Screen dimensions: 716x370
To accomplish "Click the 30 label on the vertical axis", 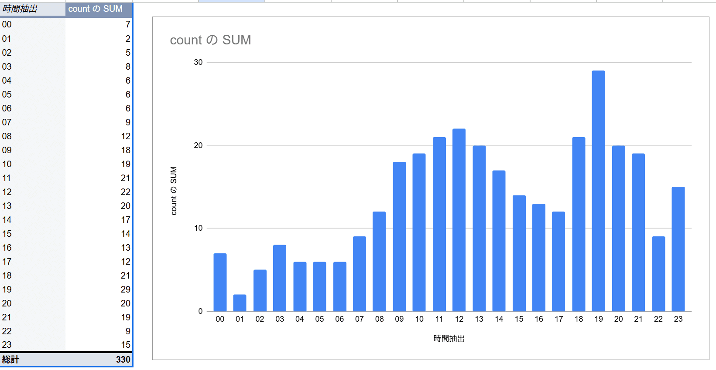I will click(x=198, y=62).
